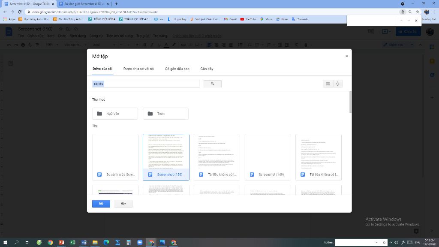The height and width of the screenshot is (247, 439).
Task: Select the Drive của tôi tab
Action: [x=102, y=69]
